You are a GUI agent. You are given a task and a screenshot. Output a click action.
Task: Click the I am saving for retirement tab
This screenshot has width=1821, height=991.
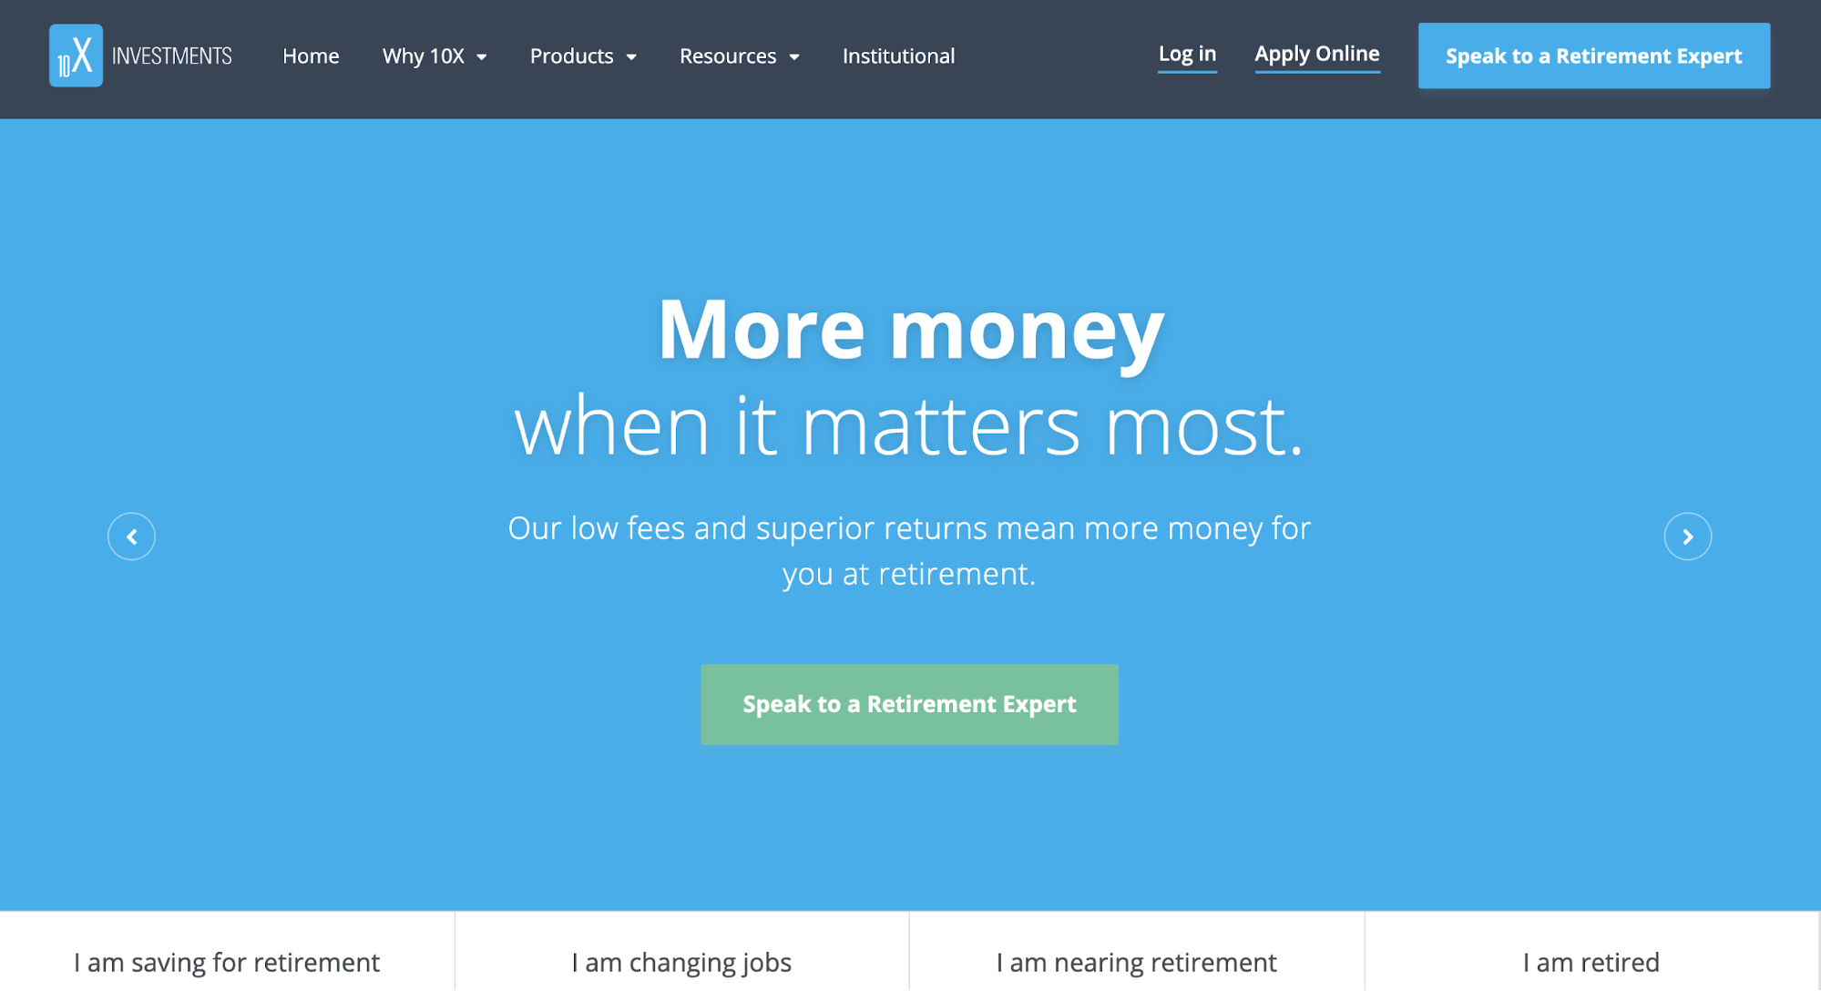227,958
